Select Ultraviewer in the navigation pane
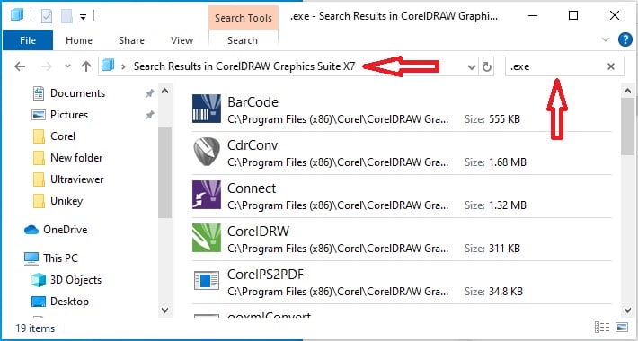This screenshot has width=638, height=341. [77, 179]
